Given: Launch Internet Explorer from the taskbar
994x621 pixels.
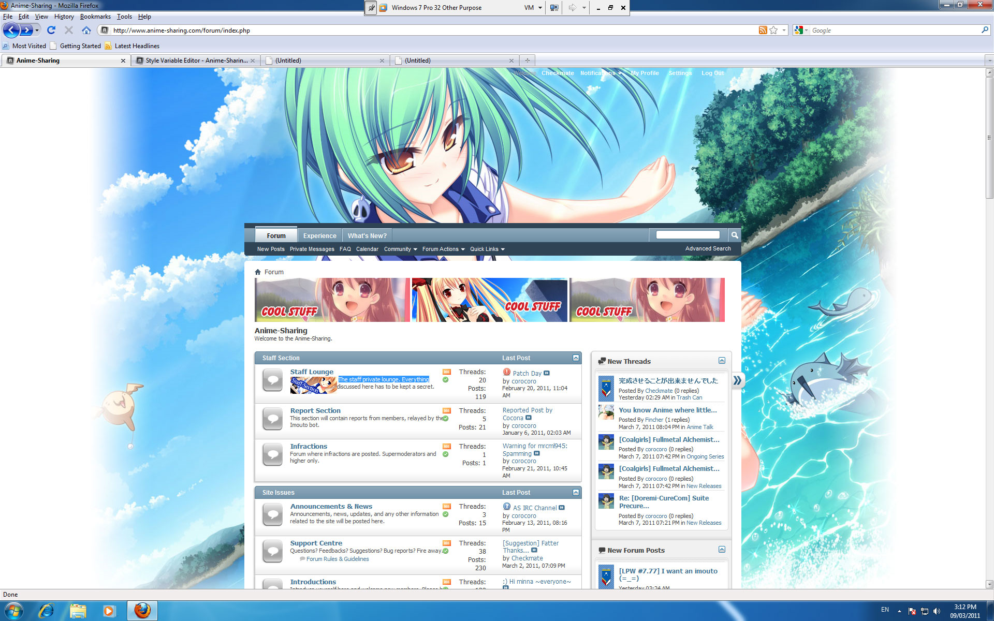Looking at the screenshot, I should pyautogui.click(x=47, y=611).
